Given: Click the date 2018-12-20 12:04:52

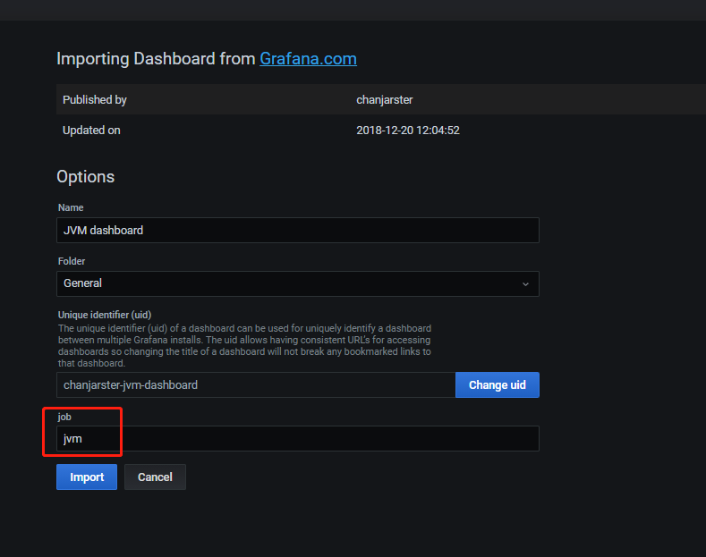Looking at the screenshot, I should 408,131.
